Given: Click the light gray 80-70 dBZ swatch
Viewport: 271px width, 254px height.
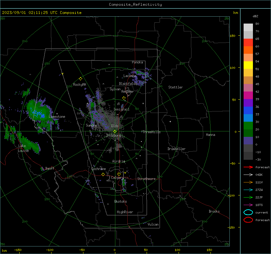Looking at the screenshot, I should tap(248, 27).
